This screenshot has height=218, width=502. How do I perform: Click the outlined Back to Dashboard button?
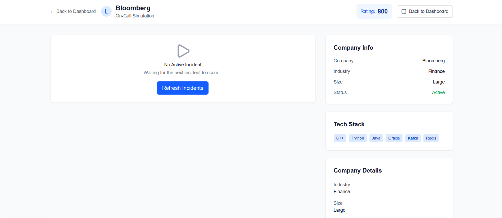[425, 11]
